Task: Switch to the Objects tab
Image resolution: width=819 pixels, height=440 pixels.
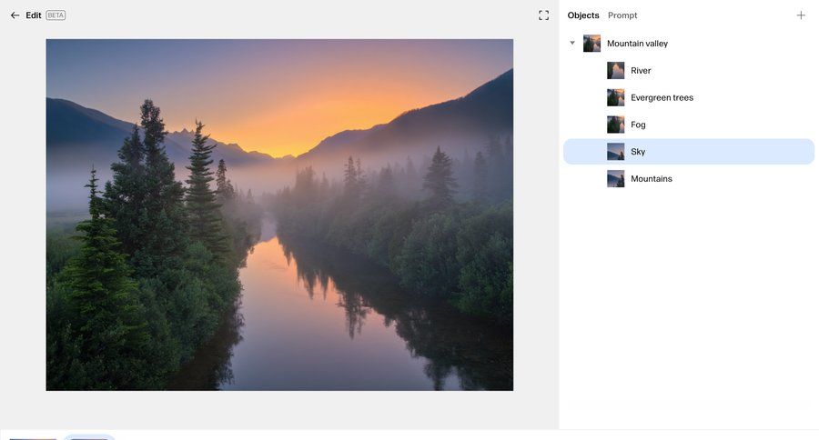Action: tap(583, 15)
